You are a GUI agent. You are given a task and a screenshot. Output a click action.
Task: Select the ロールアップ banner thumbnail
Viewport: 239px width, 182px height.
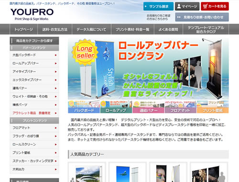(116, 107)
